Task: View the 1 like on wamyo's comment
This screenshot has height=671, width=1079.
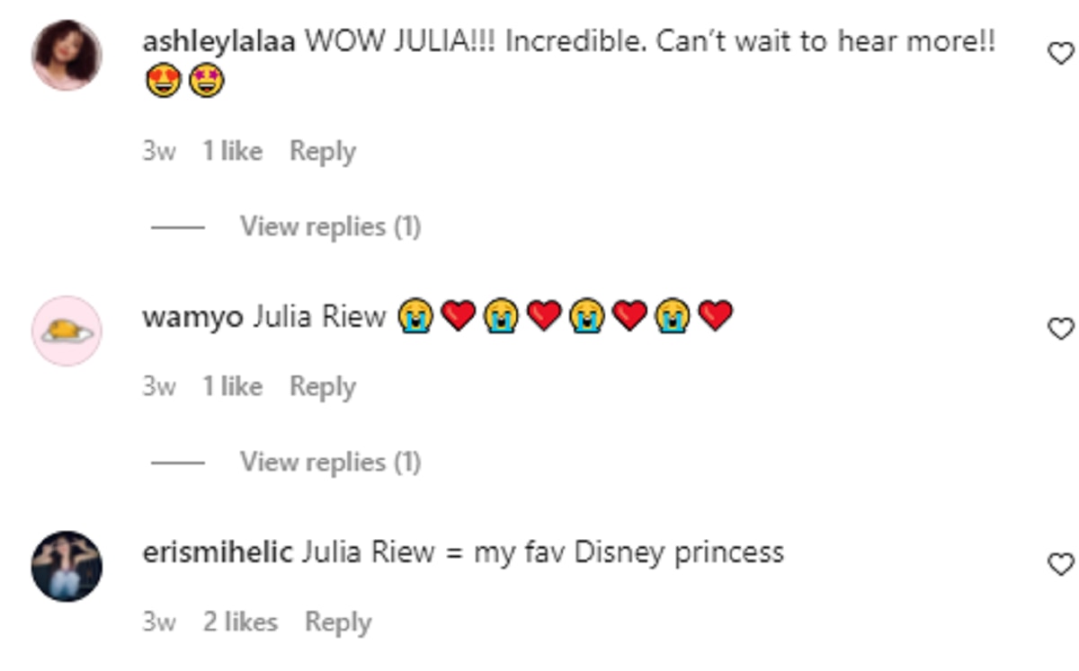Action: point(232,386)
